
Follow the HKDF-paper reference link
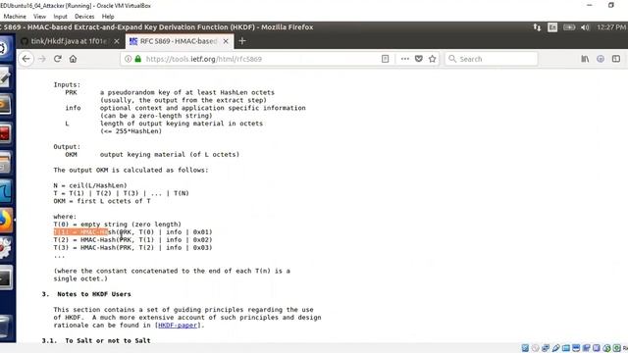coord(178,325)
